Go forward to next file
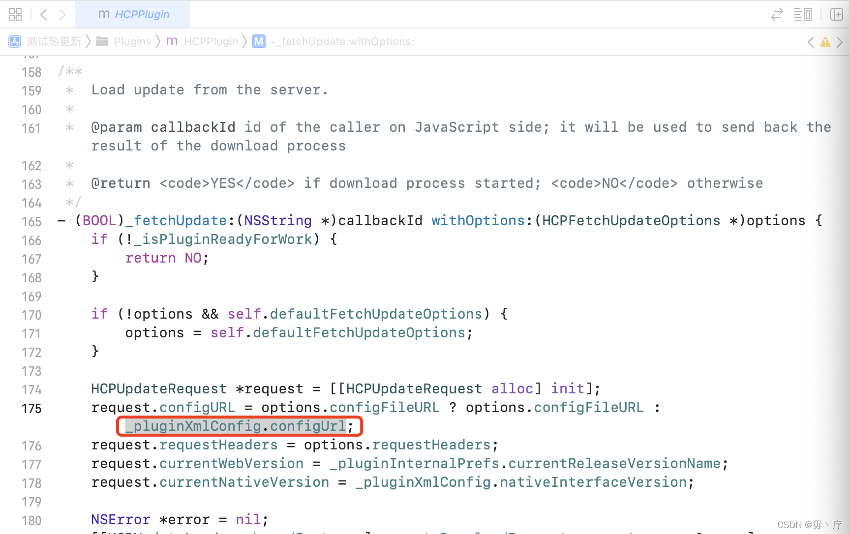Image resolution: width=849 pixels, height=534 pixels. click(62, 14)
